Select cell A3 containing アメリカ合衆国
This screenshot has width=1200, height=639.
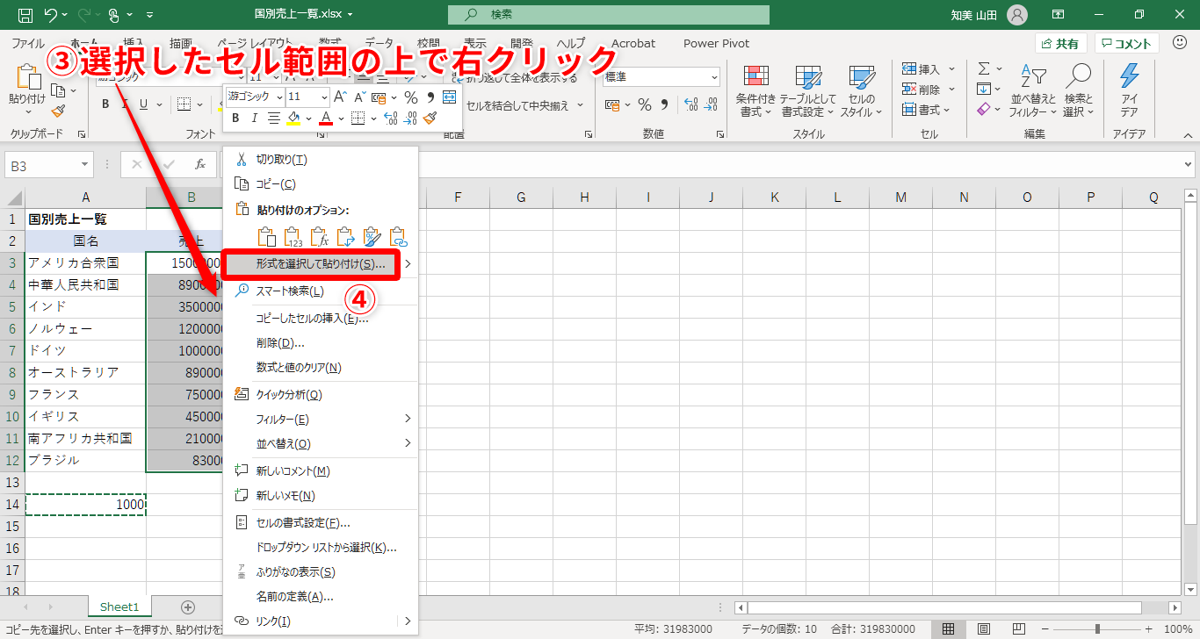click(x=85, y=263)
